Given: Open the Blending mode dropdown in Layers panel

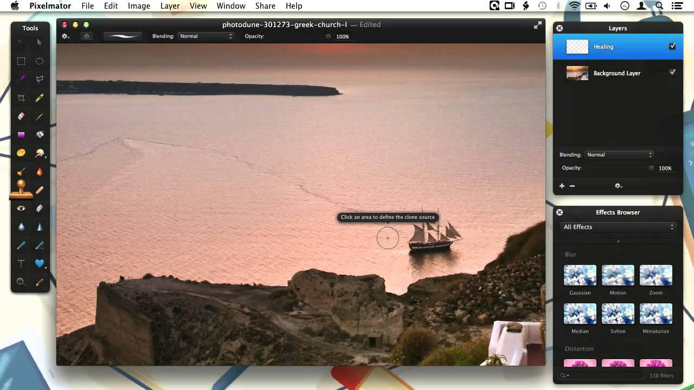Looking at the screenshot, I should (x=619, y=154).
